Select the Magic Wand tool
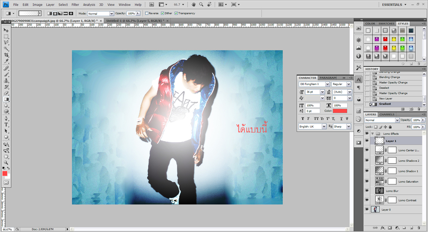 pyautogui.click(x=6, y=49)
